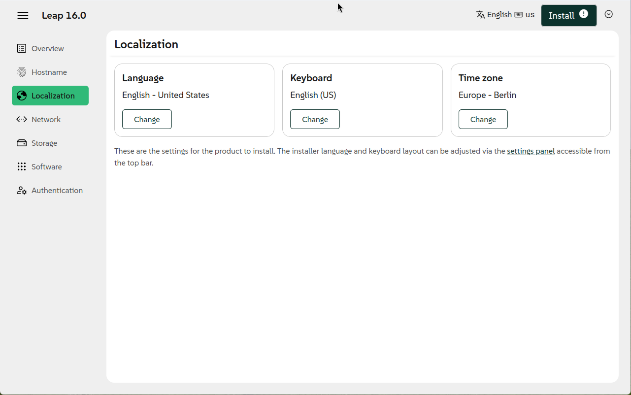Click the Software grid icon in sidebar

coord(21,167)
